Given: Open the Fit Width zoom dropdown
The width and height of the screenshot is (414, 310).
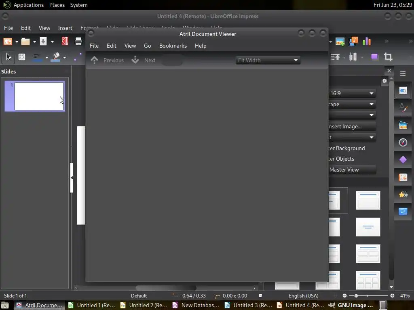Looking at the screenshot, I should click(268, 61).
